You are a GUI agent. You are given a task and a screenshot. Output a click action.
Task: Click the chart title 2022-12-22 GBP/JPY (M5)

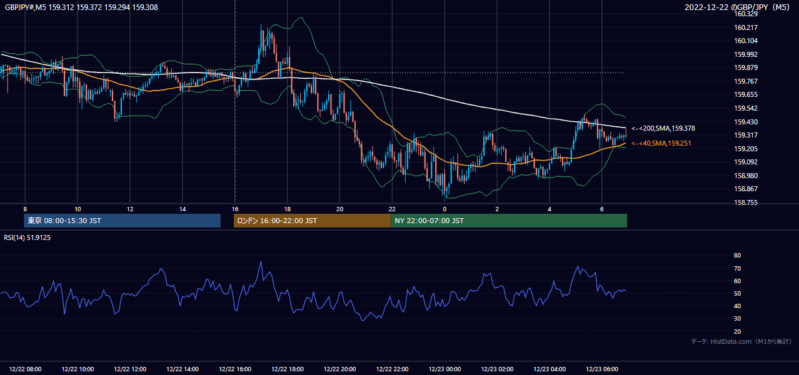[738, 7]
